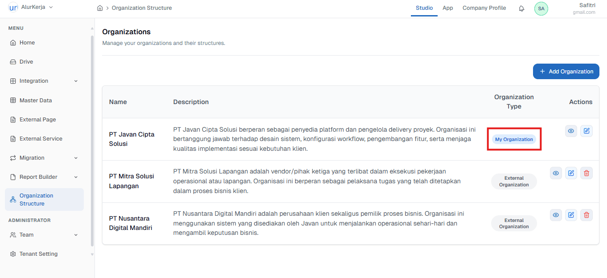Click the SA profile avatar
Screen dimensions: 607x278
tap(541, 8)
